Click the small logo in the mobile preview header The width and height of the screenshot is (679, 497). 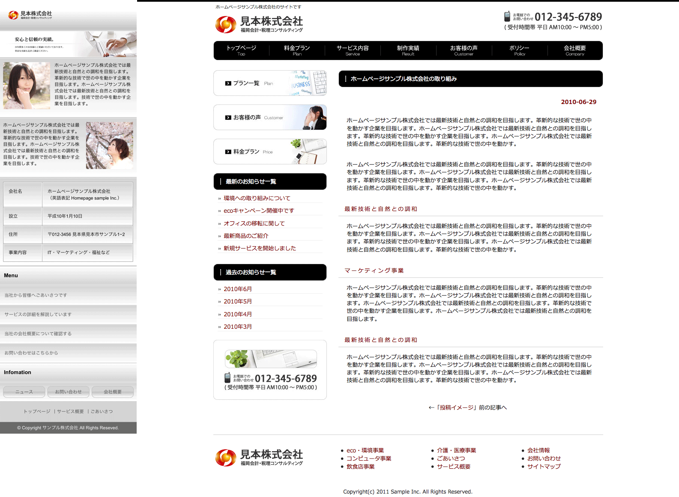13,15
